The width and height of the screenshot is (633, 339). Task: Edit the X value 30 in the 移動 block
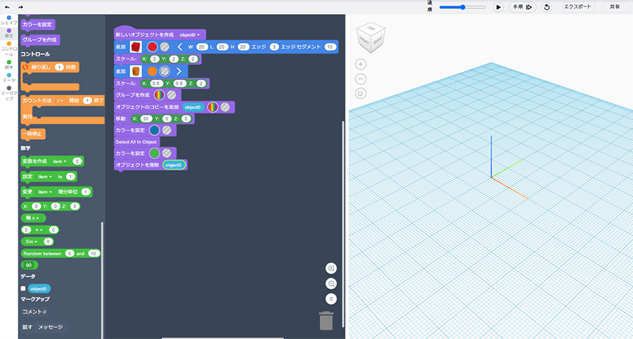[x=146, y=119]
